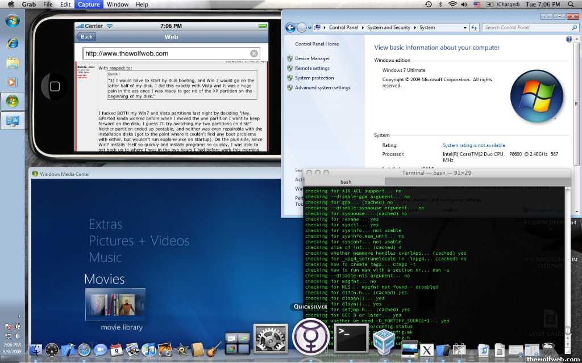This screenshot has width=582, height=363.
Task: Click the Device Manager link
Action: point(312,58)
